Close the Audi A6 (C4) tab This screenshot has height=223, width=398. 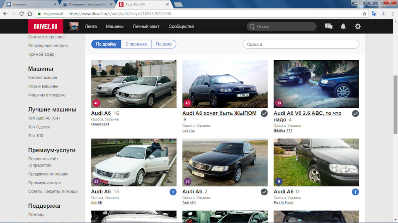pos(167,4)
